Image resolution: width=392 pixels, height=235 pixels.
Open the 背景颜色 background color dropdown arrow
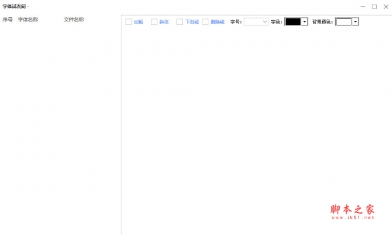tap(355, 22)
